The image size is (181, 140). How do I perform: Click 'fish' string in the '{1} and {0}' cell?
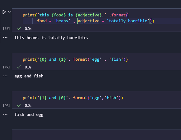(x=111, y=98)
